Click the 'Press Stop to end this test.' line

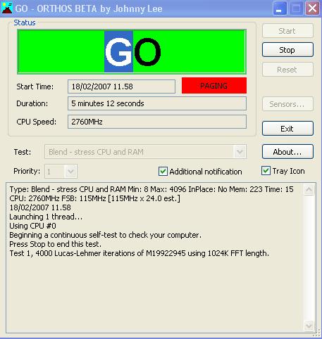click(56, 244)
